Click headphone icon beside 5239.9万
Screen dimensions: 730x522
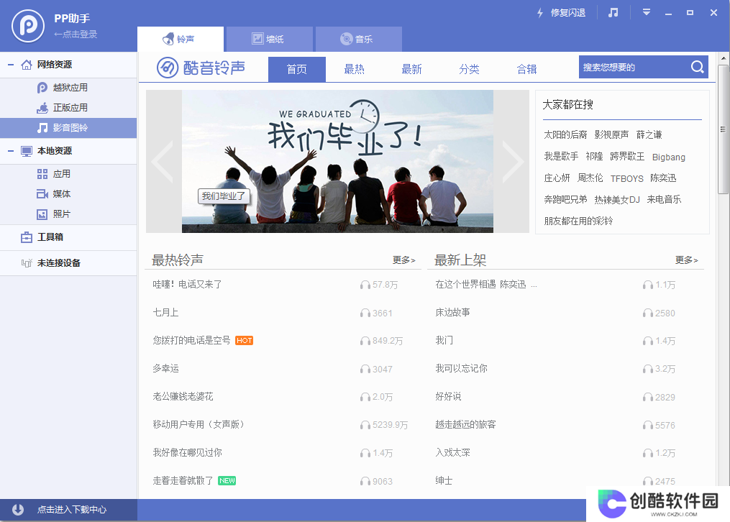point(365,425)
